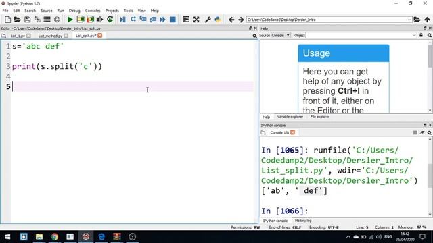Step over current line debug icon

point(133,20)
